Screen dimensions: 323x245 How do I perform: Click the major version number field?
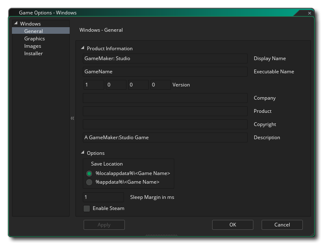[93, 85]
